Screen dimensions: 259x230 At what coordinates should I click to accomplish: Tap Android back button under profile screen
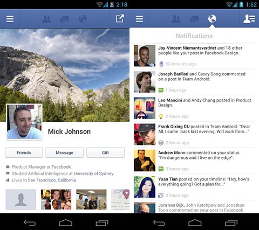tap(30, 223)
